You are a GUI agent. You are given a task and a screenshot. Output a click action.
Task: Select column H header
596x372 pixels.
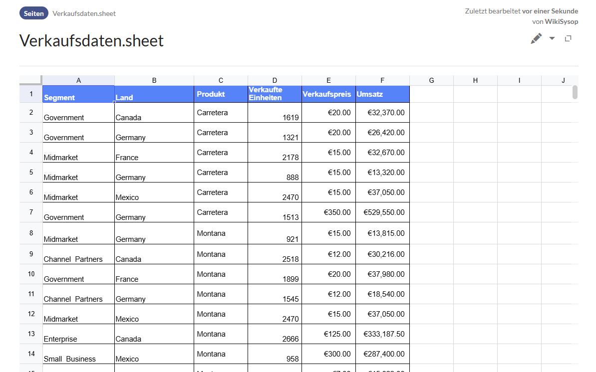(475, 80)
